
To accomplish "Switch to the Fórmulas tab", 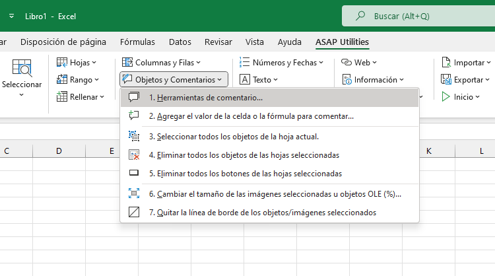I will [x=137, y=42].
